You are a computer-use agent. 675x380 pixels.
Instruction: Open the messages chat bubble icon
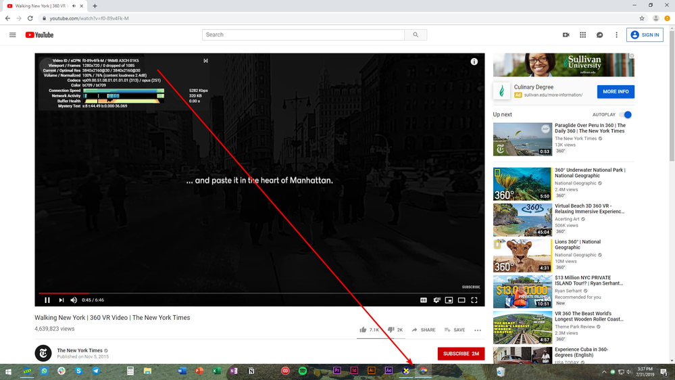click(x=600, y=35)
